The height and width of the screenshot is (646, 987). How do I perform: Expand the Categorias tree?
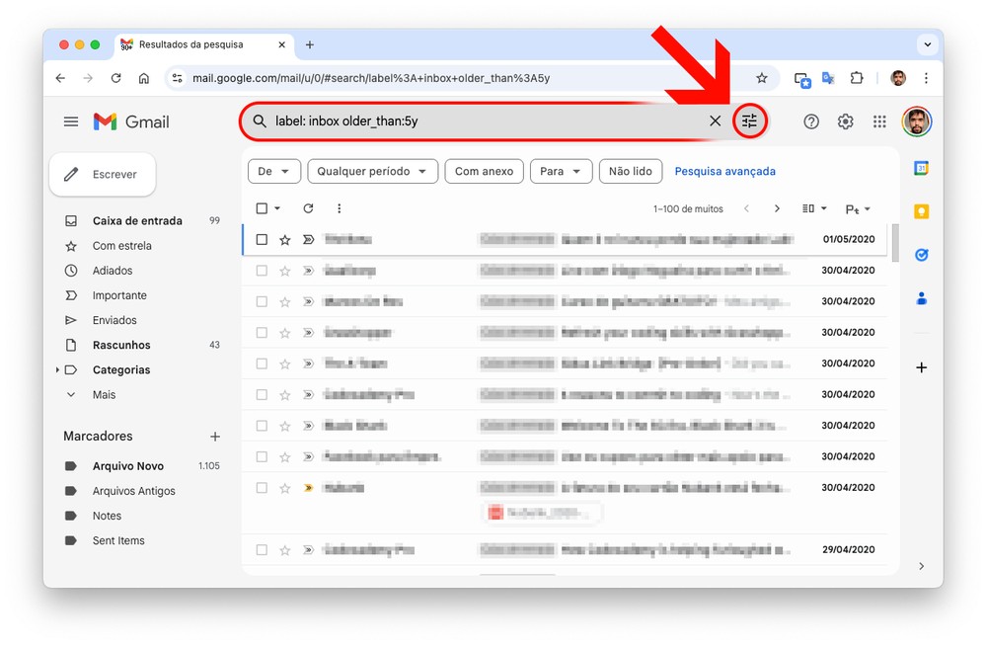pos(57,370)
